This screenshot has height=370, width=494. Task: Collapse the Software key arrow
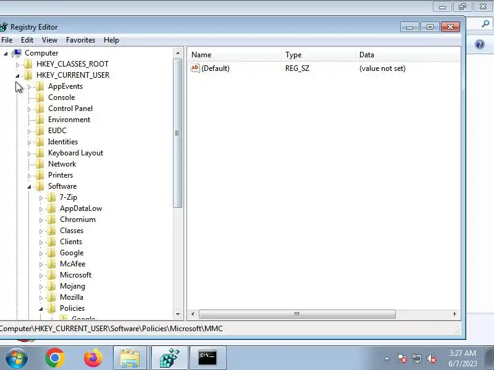click(x=29, y=187)
